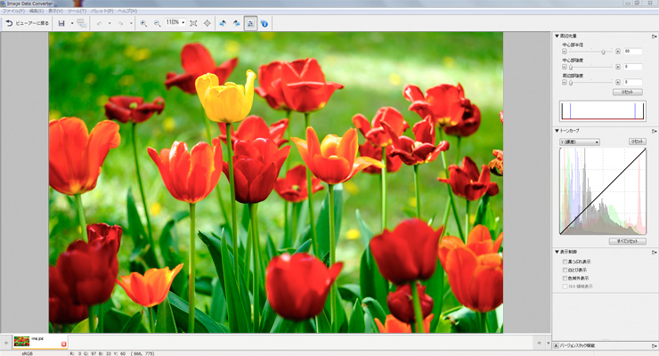Select the tulip thumbnail in the filmstrip

22,342
